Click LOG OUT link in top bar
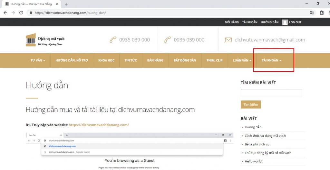Screen dimensions: 330x170 tap(295, 22)
